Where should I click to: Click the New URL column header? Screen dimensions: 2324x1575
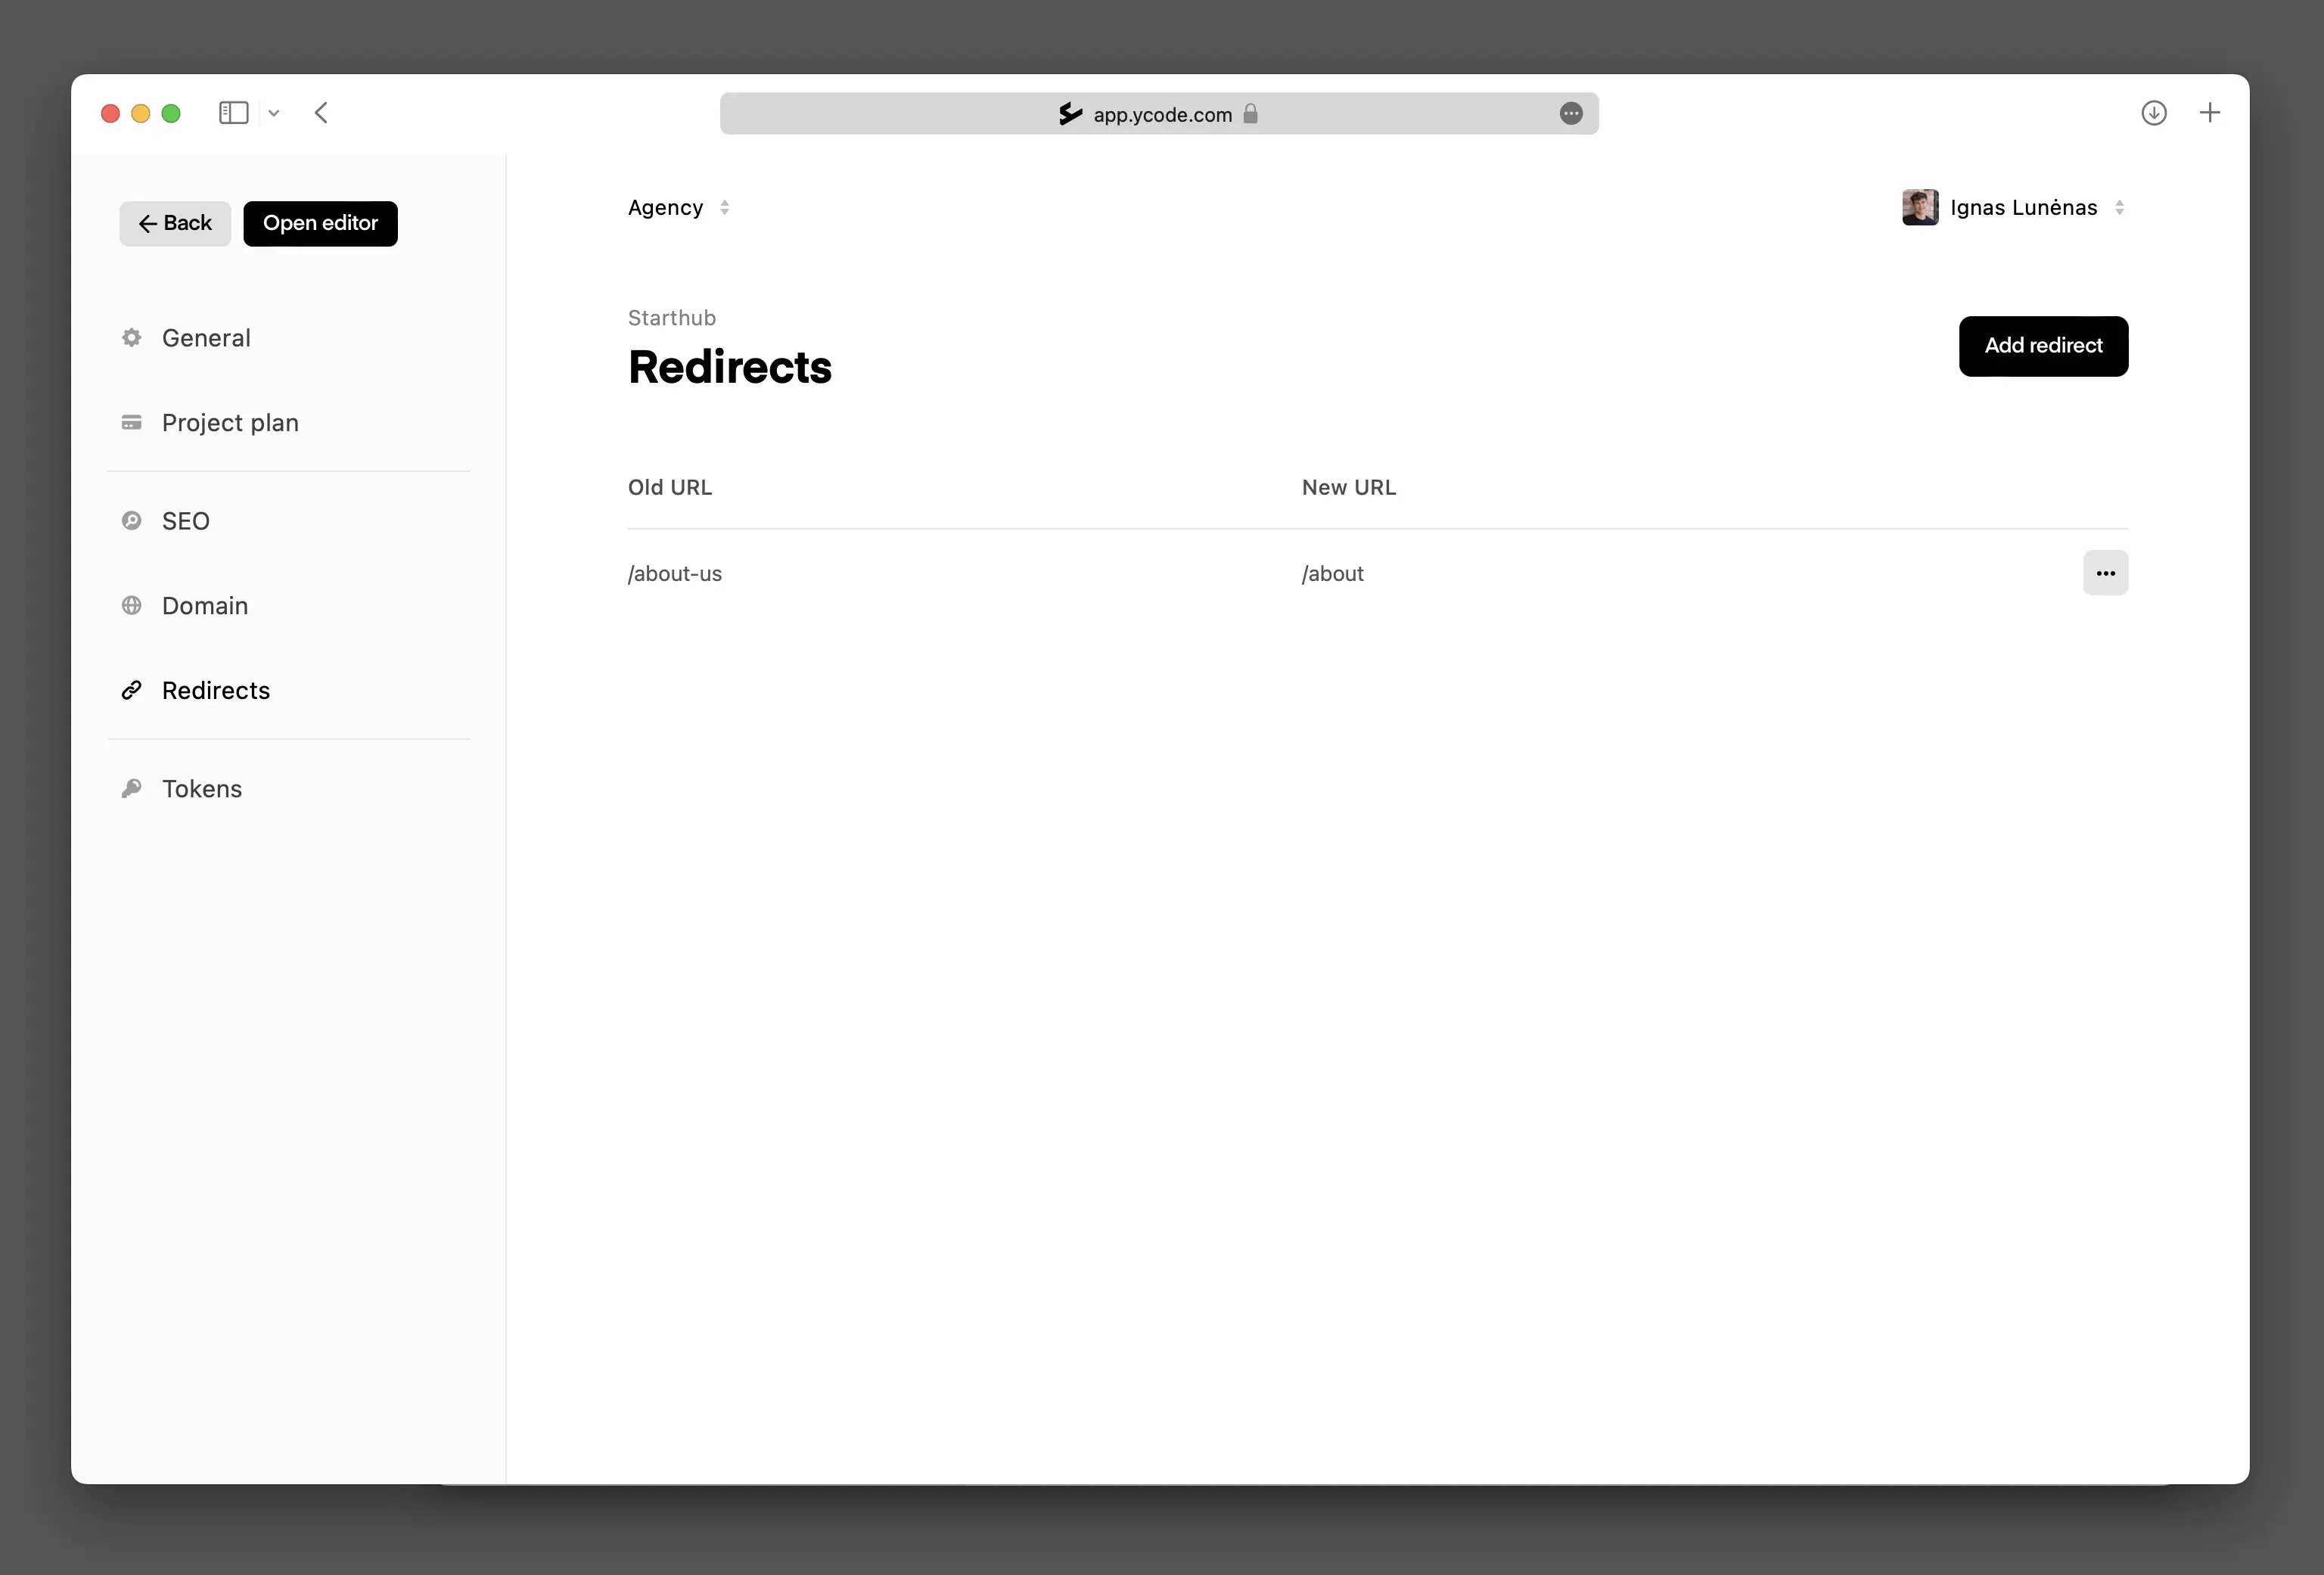[1349, 488]
